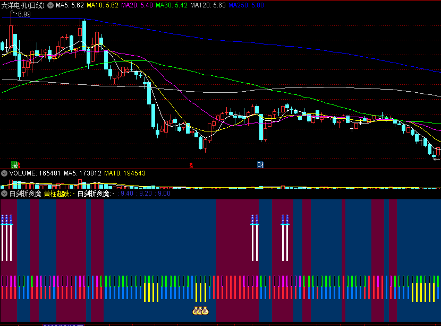Click the money bag signal icons
The width and height of the screenshot is (441, 326).
(200, 311)
